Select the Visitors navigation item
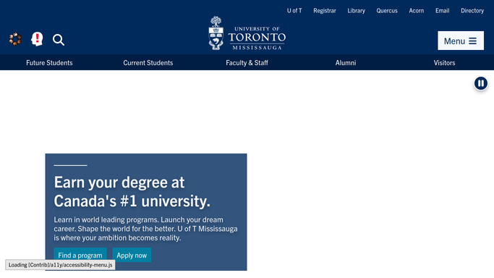 click(444, 63)
